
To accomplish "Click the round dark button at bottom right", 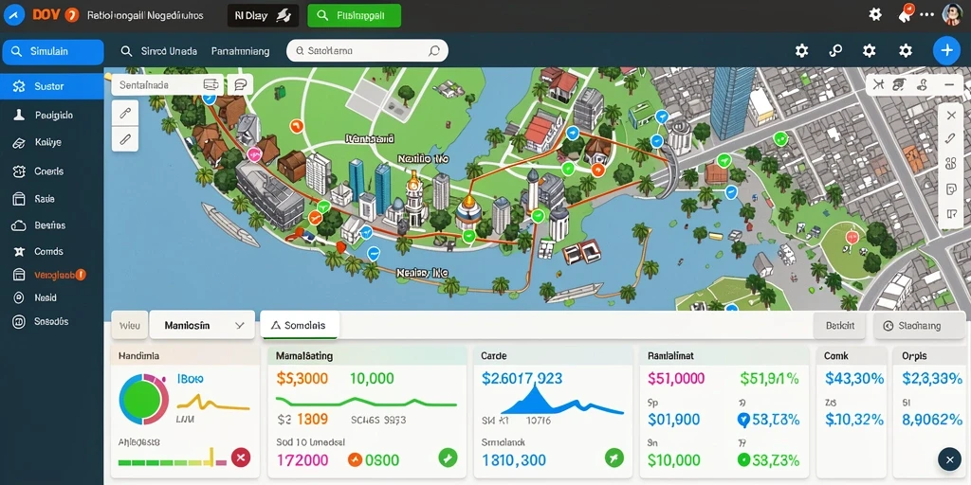I will click(949, 459).
